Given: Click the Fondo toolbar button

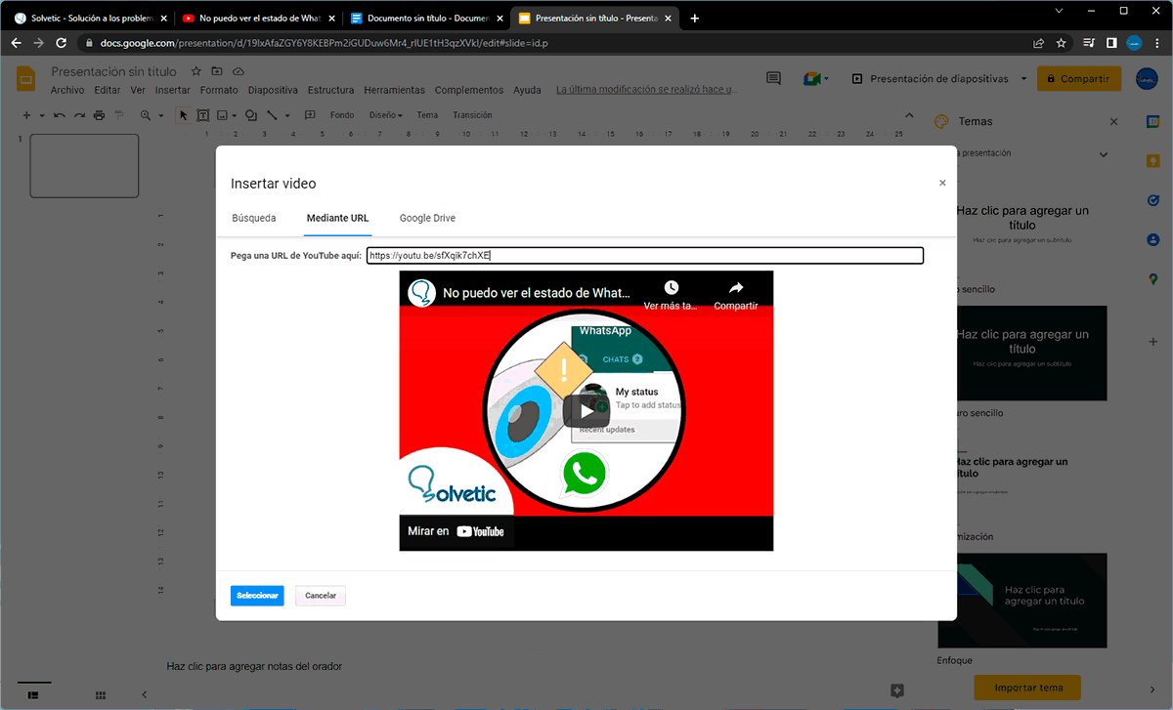Looking at the screenshot, I should [342, 115].
